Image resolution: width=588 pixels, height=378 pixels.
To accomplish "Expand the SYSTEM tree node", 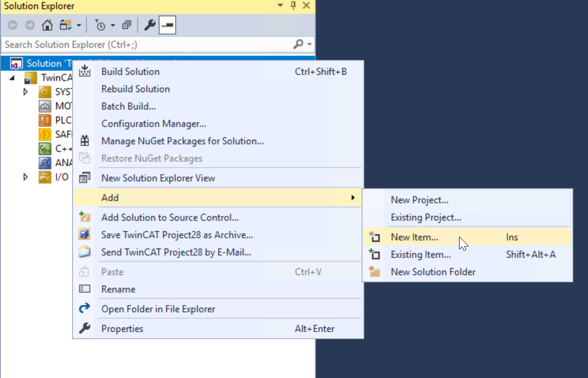I will point(25,92).
